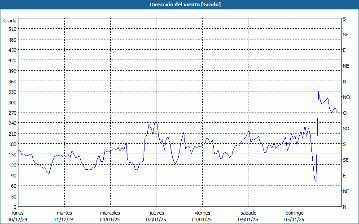Screen dimensions: 359x224
Task: Select the 270 value on the degree axis
Action: click(13, 113)
